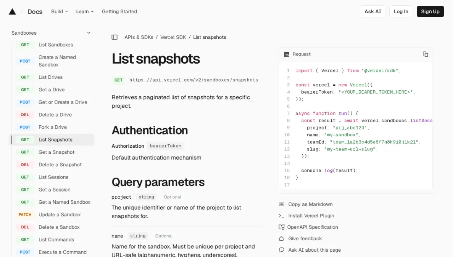Viewport: 458px width, 257px height.
Task: Toggle the sidebar panel icon near breadcrumbs
Action: pos(114,37)
